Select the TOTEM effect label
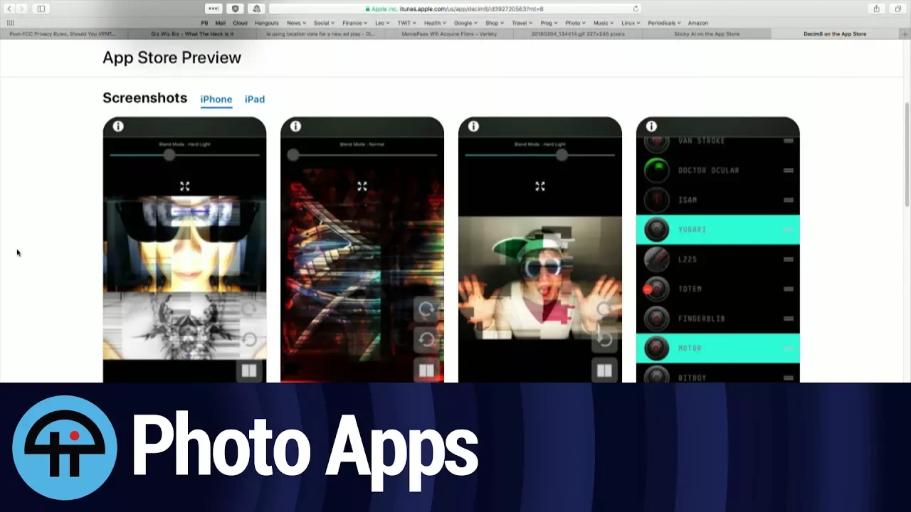The height and width of the screenshot is (512, 911). 690,289
